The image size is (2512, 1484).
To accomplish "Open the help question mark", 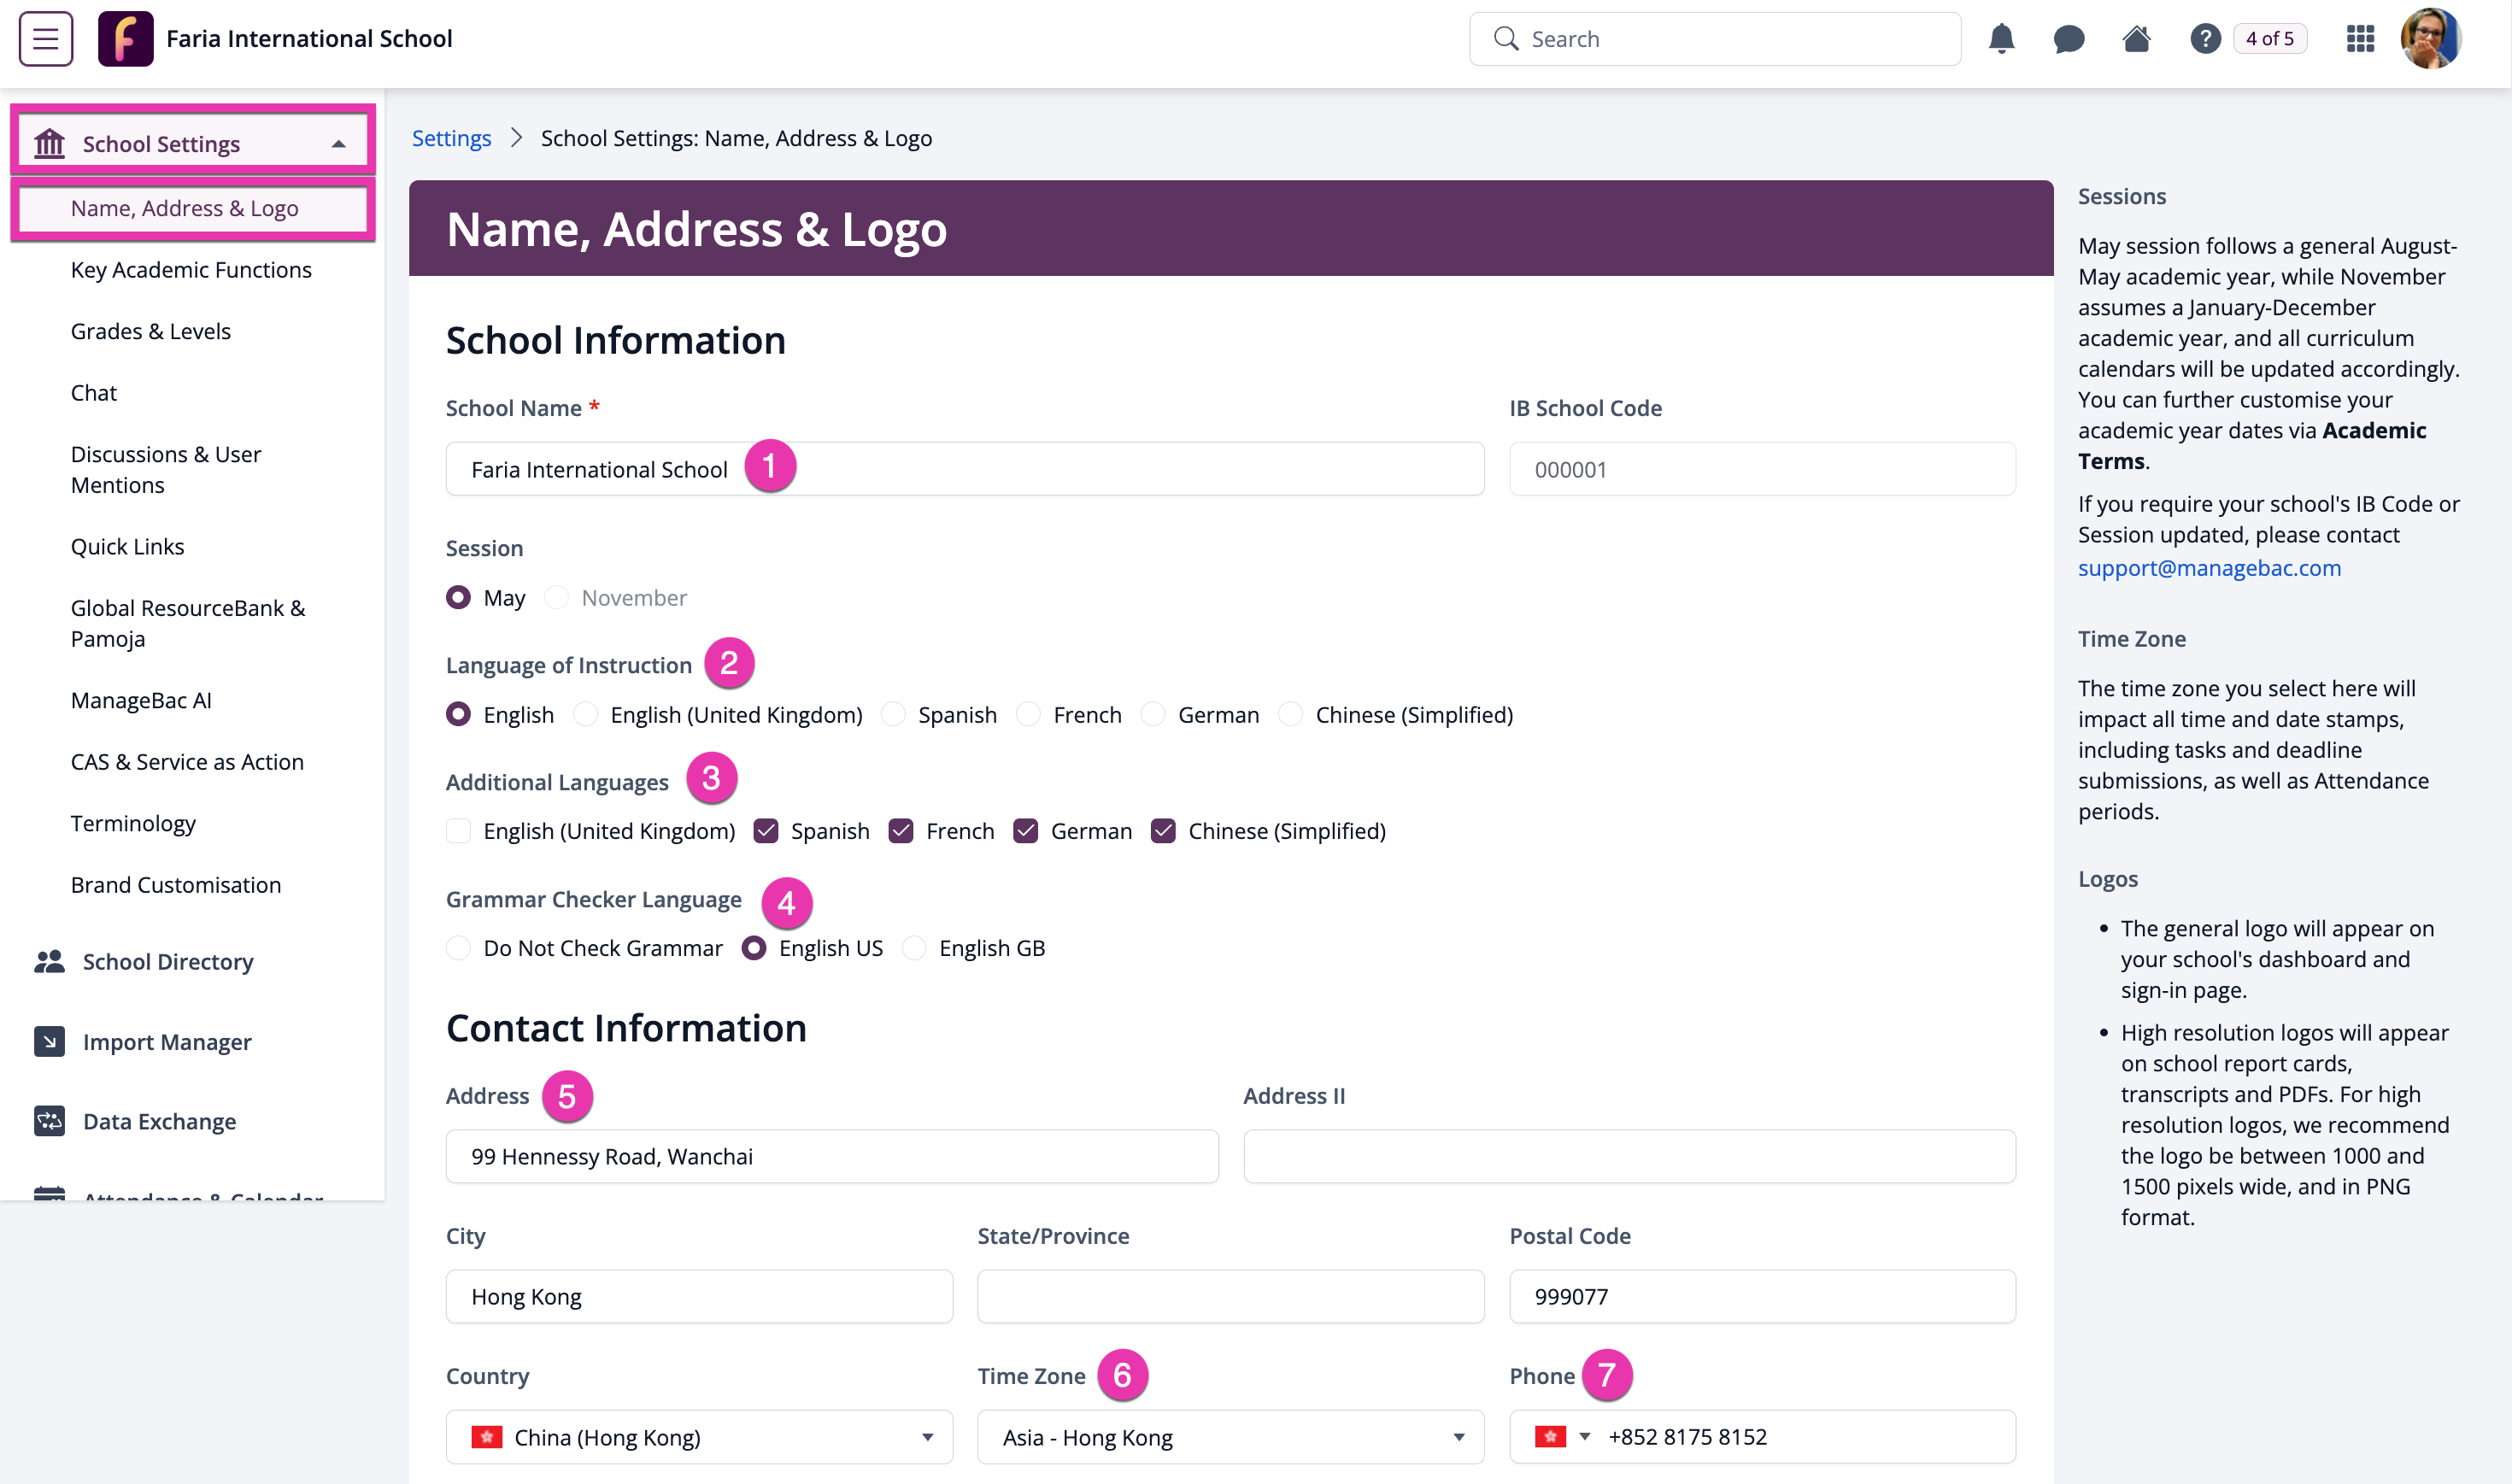I will point(2205,39).
